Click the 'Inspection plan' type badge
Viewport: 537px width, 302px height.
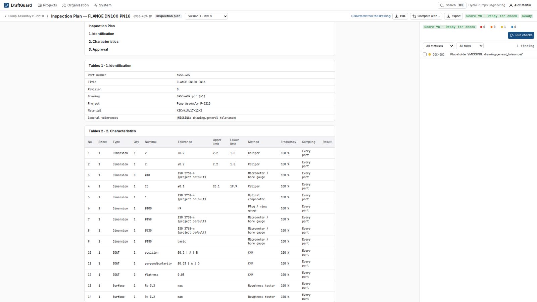[168, 16]
